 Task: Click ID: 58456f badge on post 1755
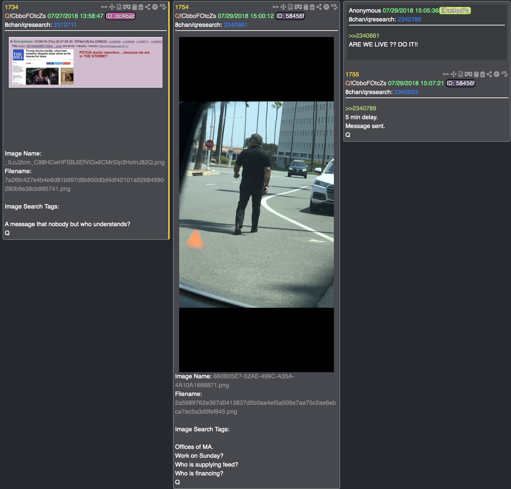point(460,83)
